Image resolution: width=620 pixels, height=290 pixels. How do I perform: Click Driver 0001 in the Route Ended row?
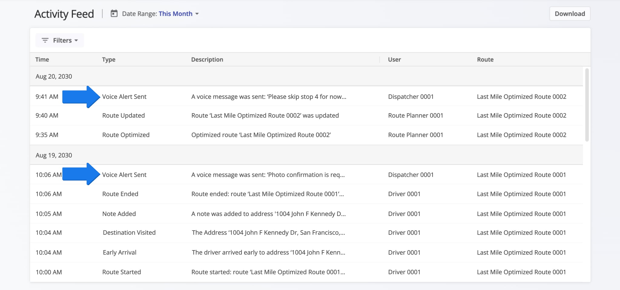click(404, 194)
